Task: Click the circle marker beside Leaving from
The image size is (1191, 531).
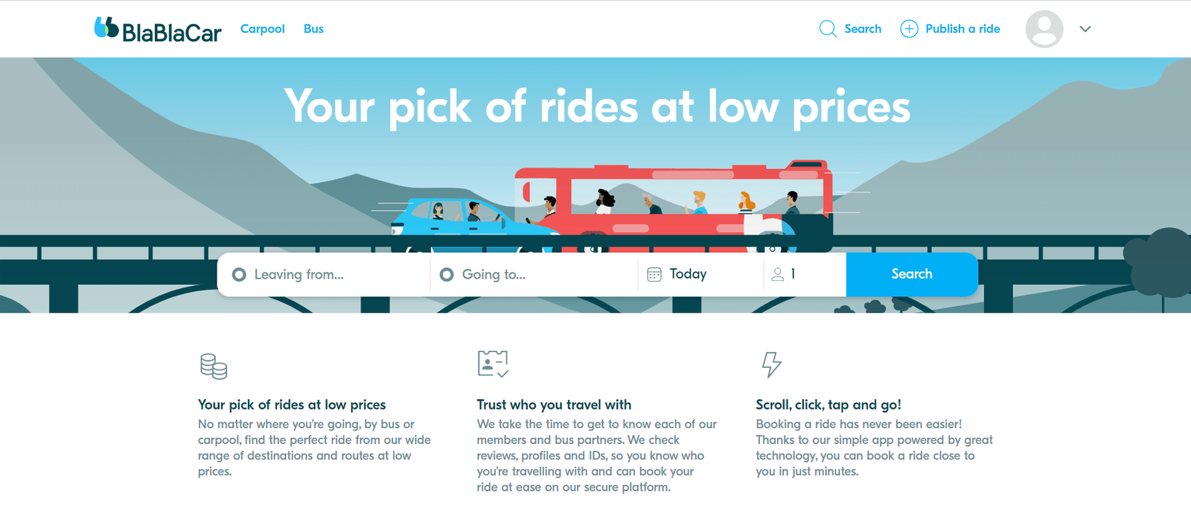Action: click(x=239, y=275)
